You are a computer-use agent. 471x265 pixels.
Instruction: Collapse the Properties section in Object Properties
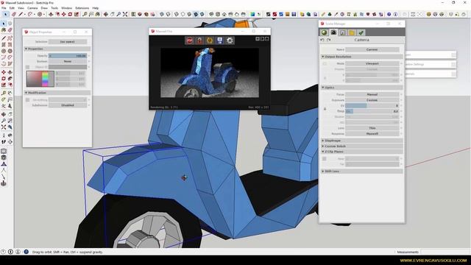[57, 49]
